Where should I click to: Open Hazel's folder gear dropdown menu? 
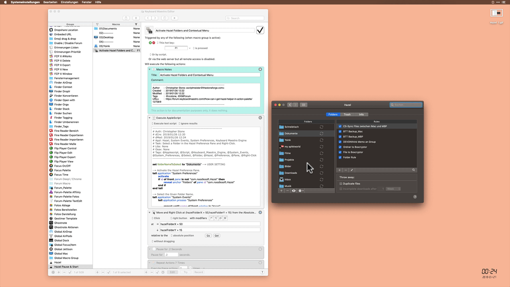pos(301,191)
